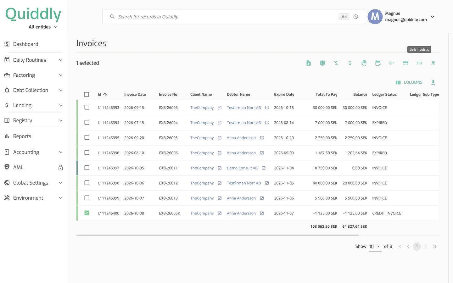
Task: Expand the Factoring section
Action: pyautogui.click(x=33, y=75)
